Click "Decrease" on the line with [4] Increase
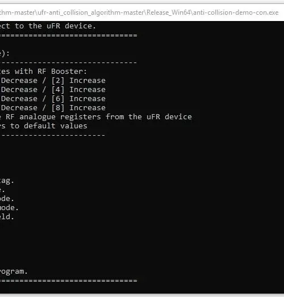The height and width of the screenshot is (297, 284). point(19,90)
